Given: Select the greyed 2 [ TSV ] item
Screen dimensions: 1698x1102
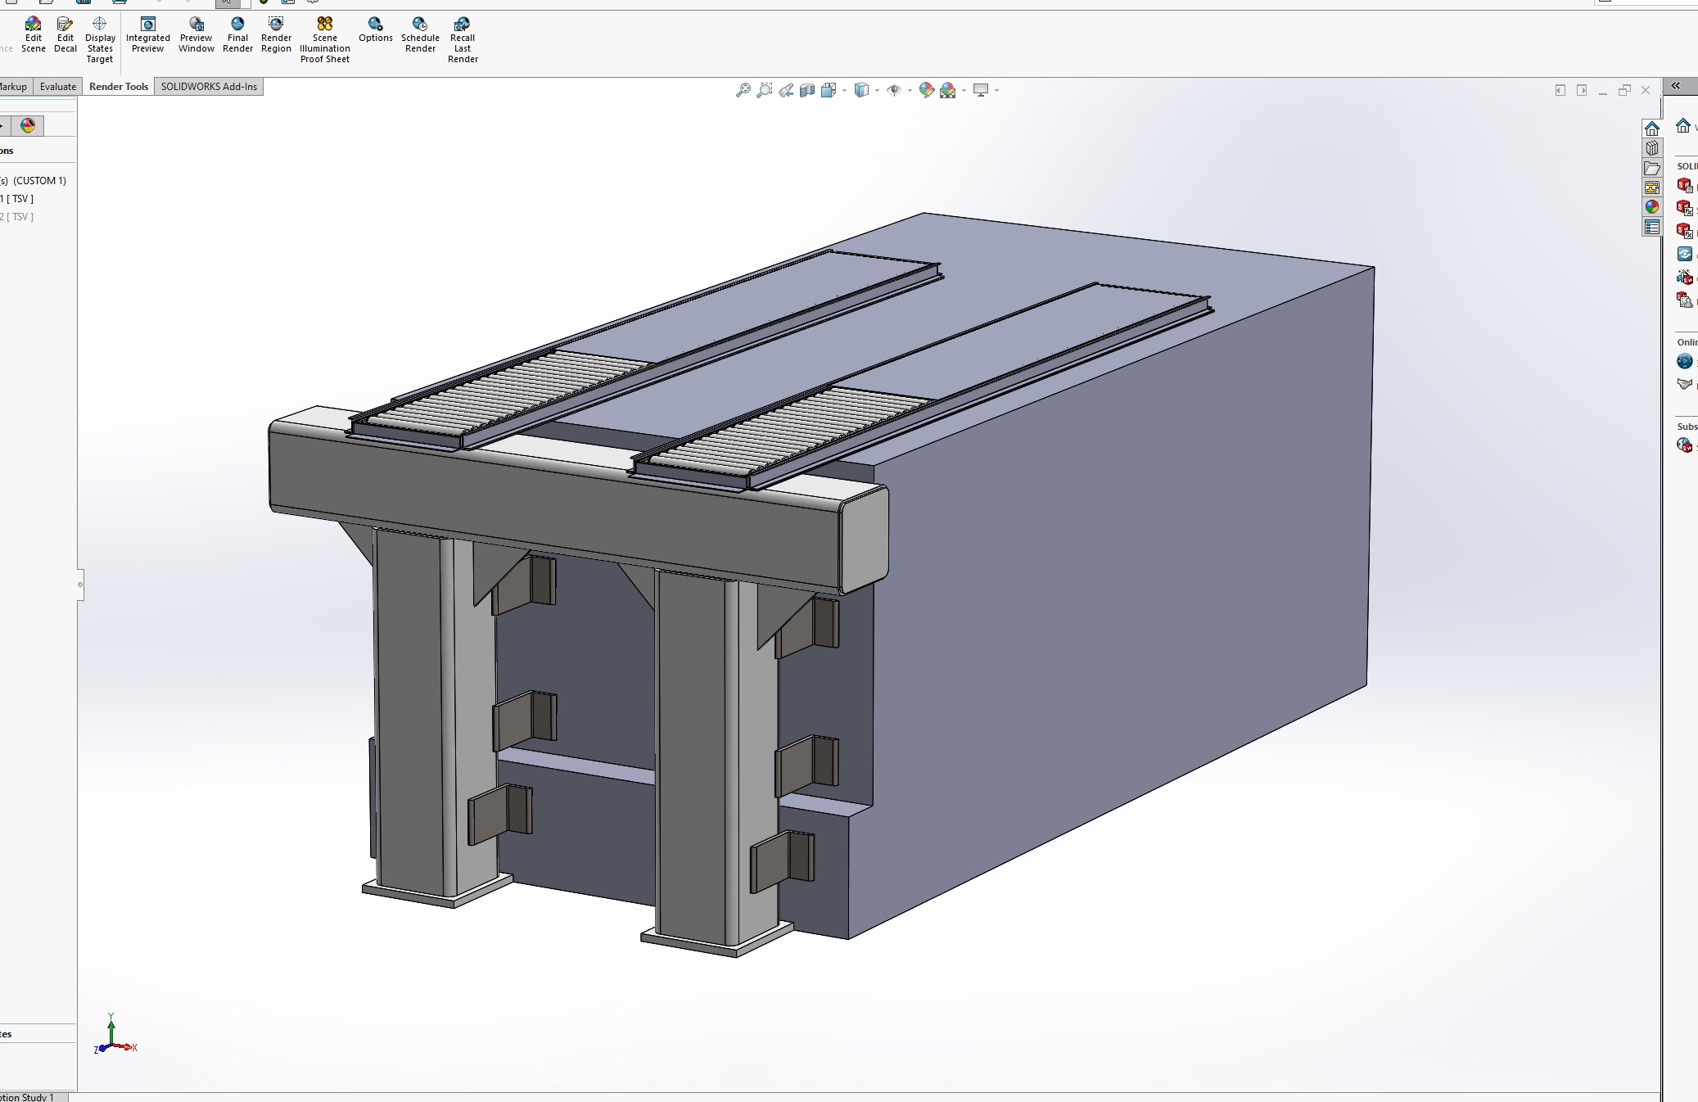Looking at the screenshot, I should 17,217.
